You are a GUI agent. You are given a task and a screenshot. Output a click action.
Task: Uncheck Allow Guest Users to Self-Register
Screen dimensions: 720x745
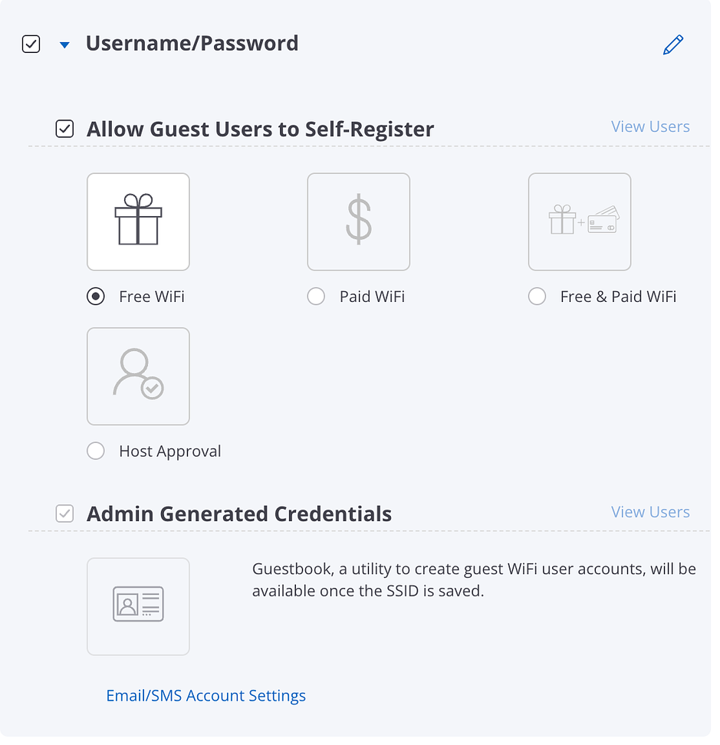click(x=65, y=129)
